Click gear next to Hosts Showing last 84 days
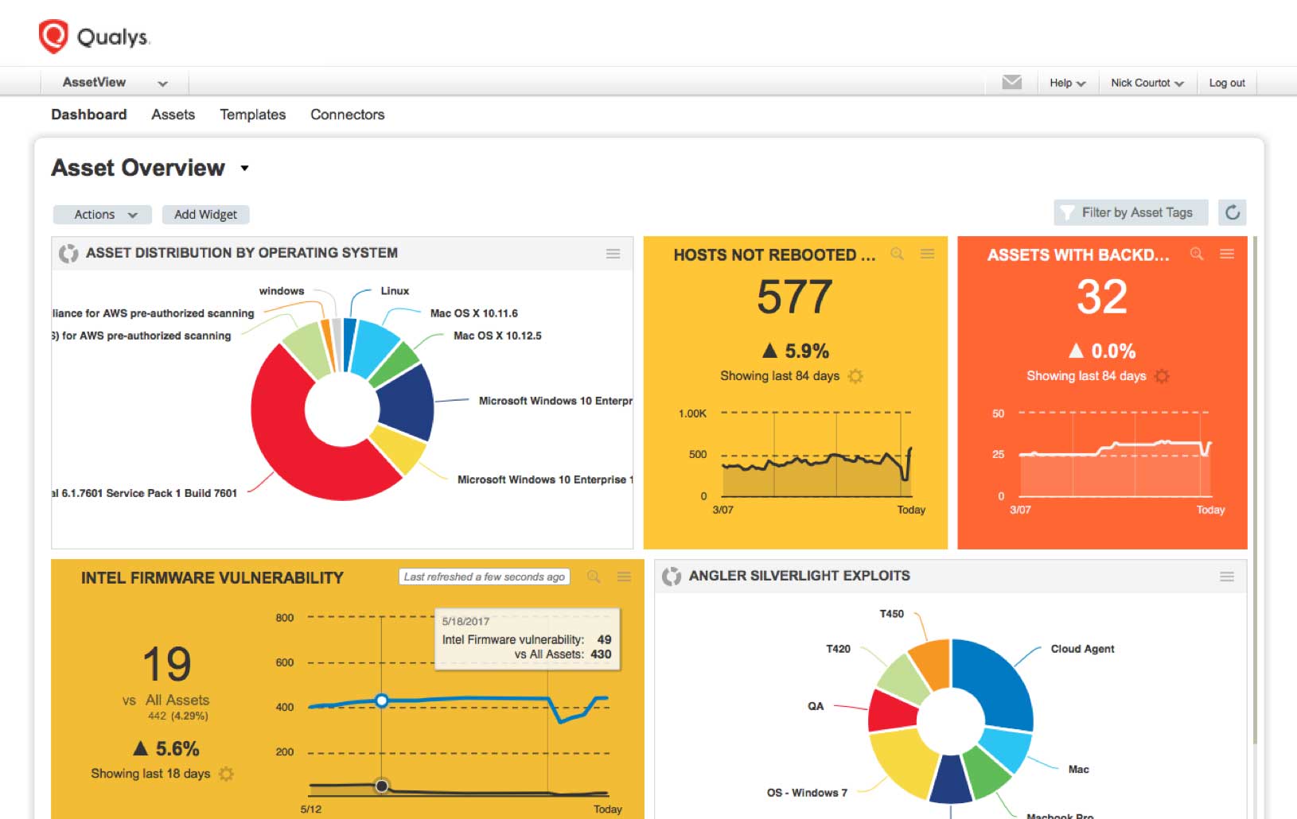This screenshot has width=1297, height=819. click(855, 376)
